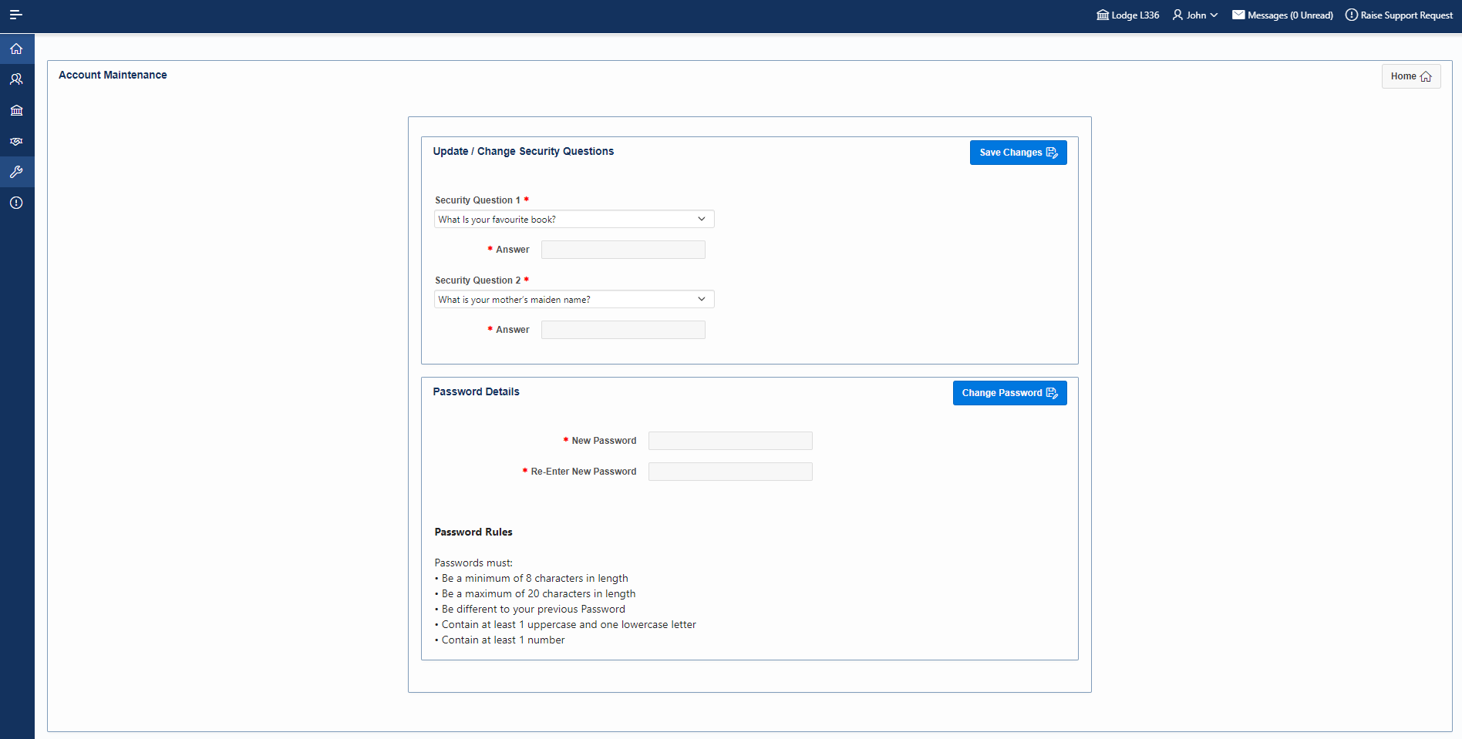
Task: Click the Save Changes button
Action: [x=1018, y=153]
